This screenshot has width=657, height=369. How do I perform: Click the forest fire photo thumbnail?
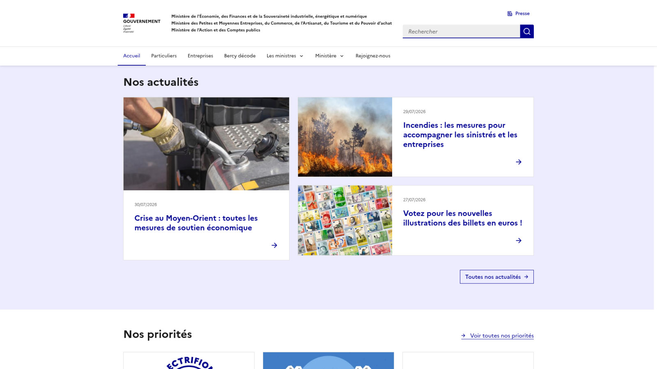tap(345, 137)
